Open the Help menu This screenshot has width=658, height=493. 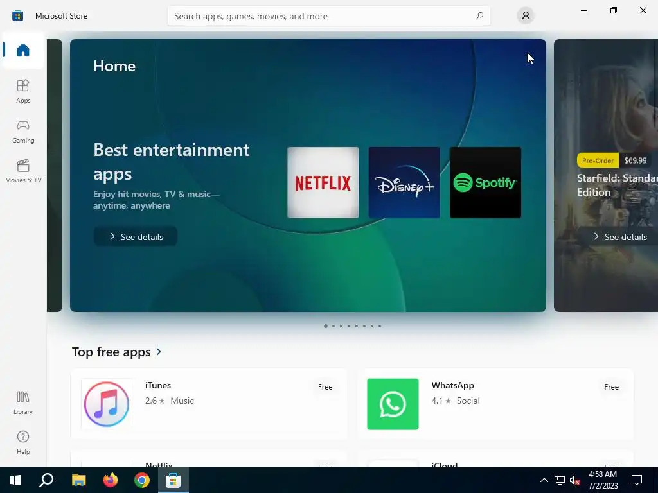coord(23,442)
